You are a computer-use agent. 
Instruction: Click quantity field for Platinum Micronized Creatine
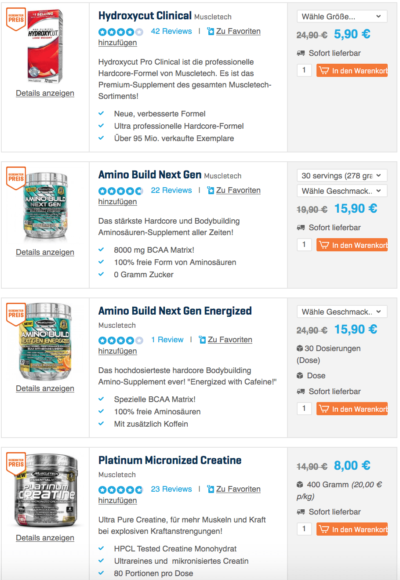click(304, 529)
